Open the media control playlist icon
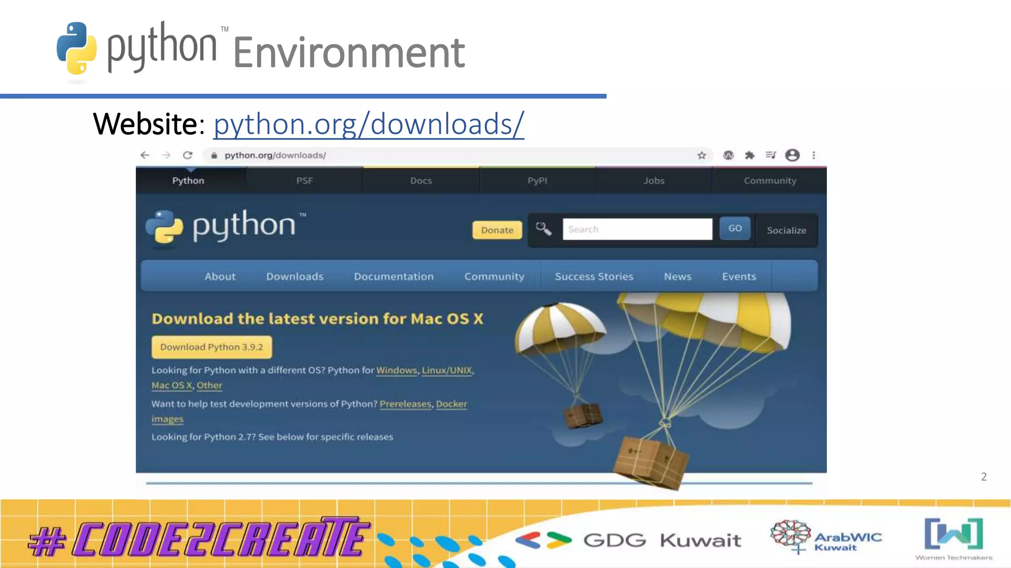1011x568 pixels. pyautogui.click(x=771, y=155)
